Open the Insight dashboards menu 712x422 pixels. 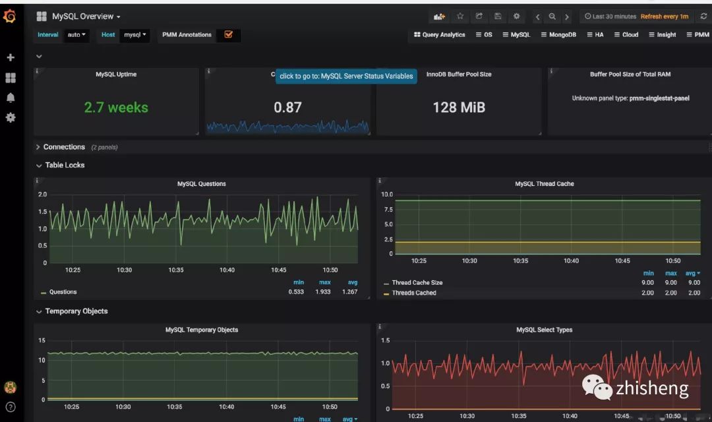[x=663, y=34]
